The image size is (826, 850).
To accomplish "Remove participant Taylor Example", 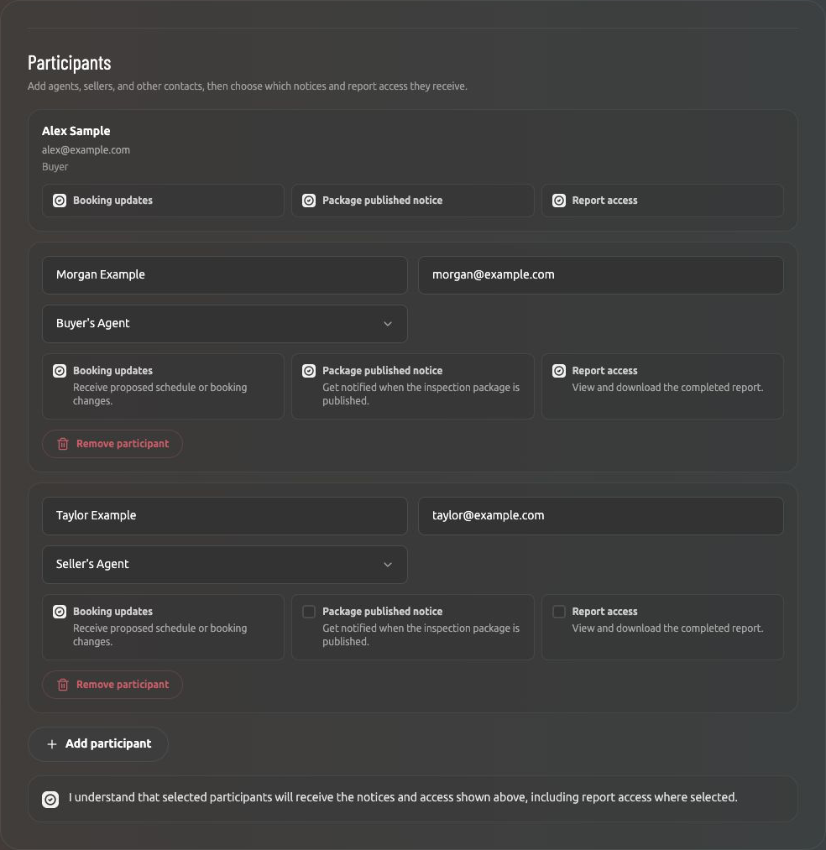I will pos(112,685).
